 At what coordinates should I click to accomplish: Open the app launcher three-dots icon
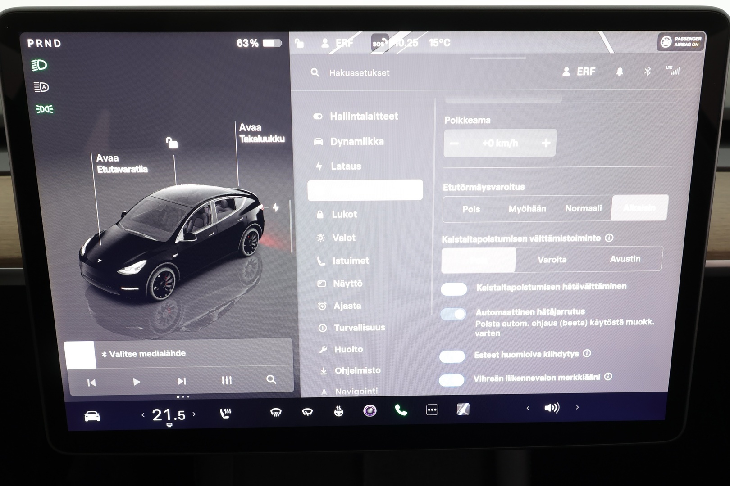pos(432,409)
